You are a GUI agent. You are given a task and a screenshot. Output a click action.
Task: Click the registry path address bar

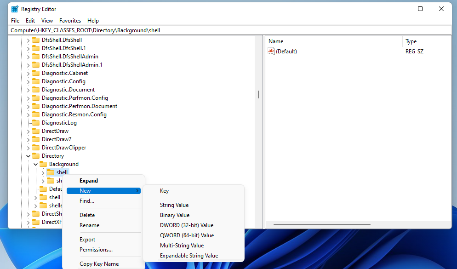[138, 30]
